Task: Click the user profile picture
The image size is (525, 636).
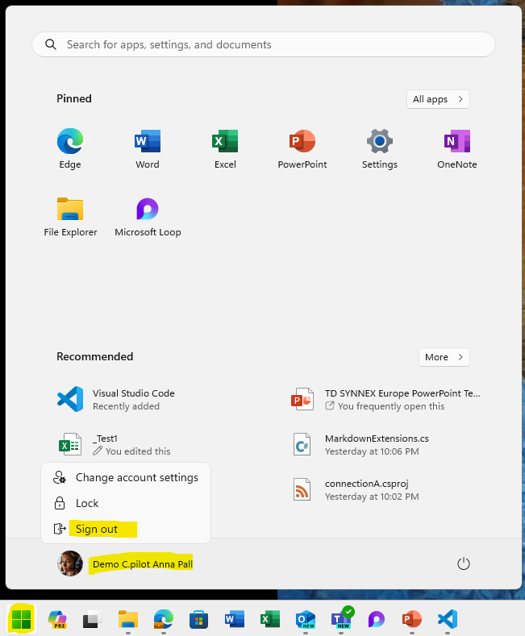Action: 70,563
